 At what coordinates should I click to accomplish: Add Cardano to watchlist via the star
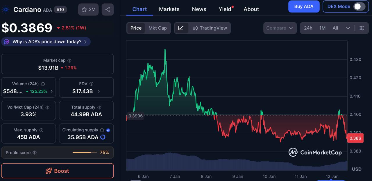pos(84,9)
